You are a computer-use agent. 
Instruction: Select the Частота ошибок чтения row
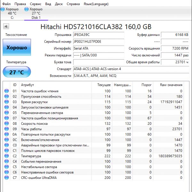(93, 91)
